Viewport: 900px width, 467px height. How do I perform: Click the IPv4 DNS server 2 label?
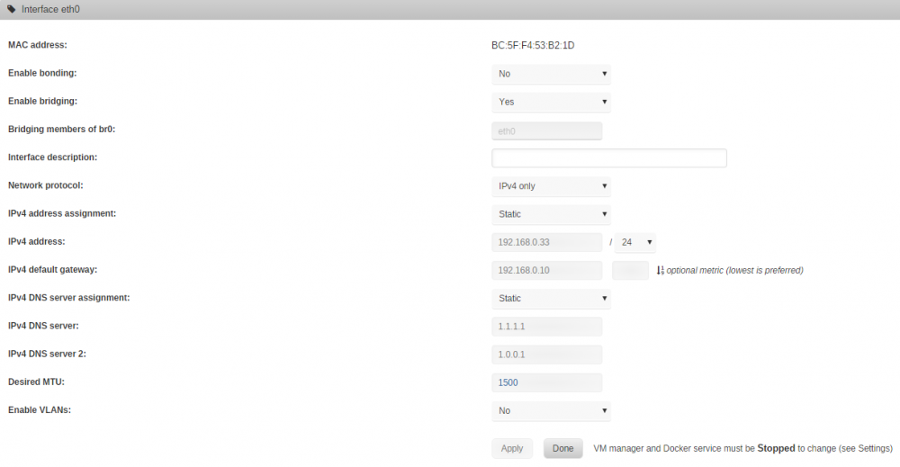pos(47,354)
